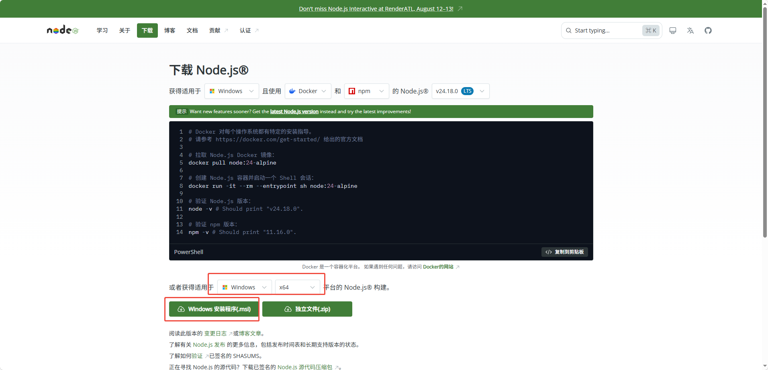Image resolution: width=768 pixels, height=370 pixels.
Task: Open the GitHub icon link
Action: click(x=708, y=30)
